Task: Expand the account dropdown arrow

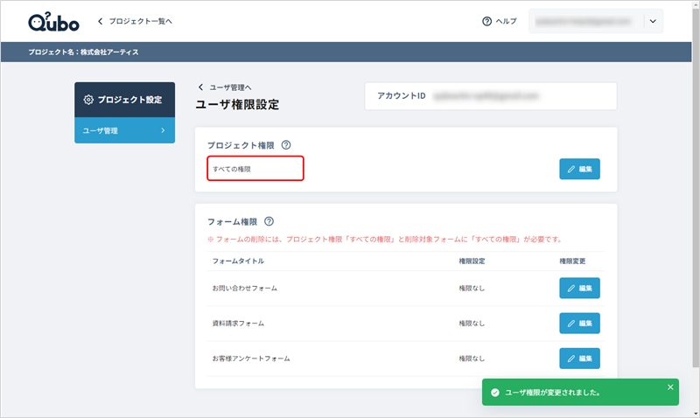Action: [x=652, y=21]
